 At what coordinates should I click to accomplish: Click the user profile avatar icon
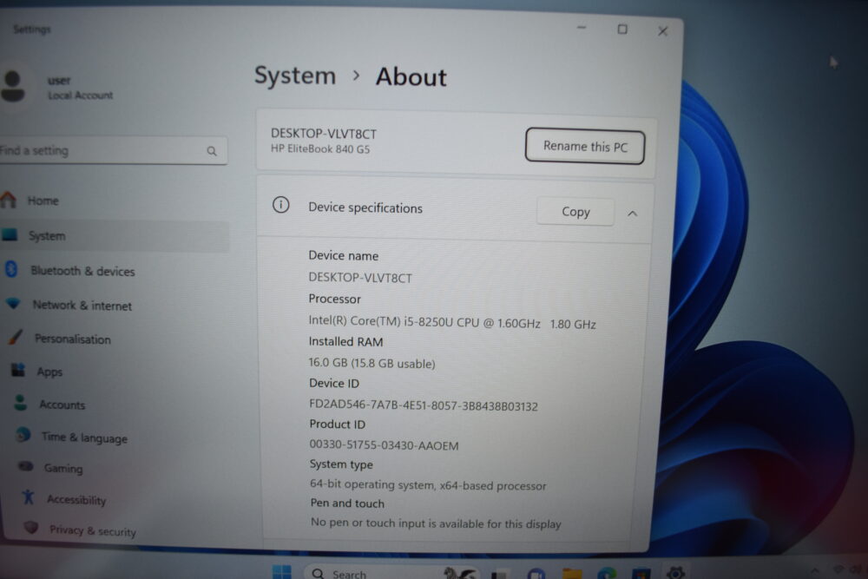(13, 86)
